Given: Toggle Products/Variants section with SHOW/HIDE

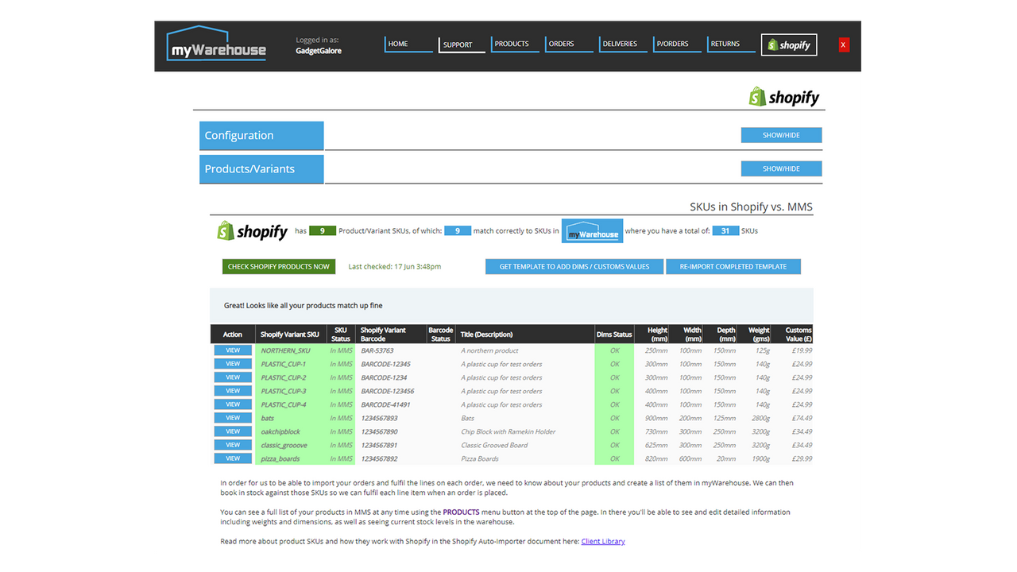Looking at the screenshot, I should [x=781, y=168].
